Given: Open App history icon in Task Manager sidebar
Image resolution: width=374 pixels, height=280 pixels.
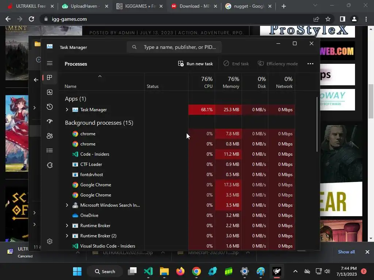Looking at the screenshot, I should [x=50, y=107].
